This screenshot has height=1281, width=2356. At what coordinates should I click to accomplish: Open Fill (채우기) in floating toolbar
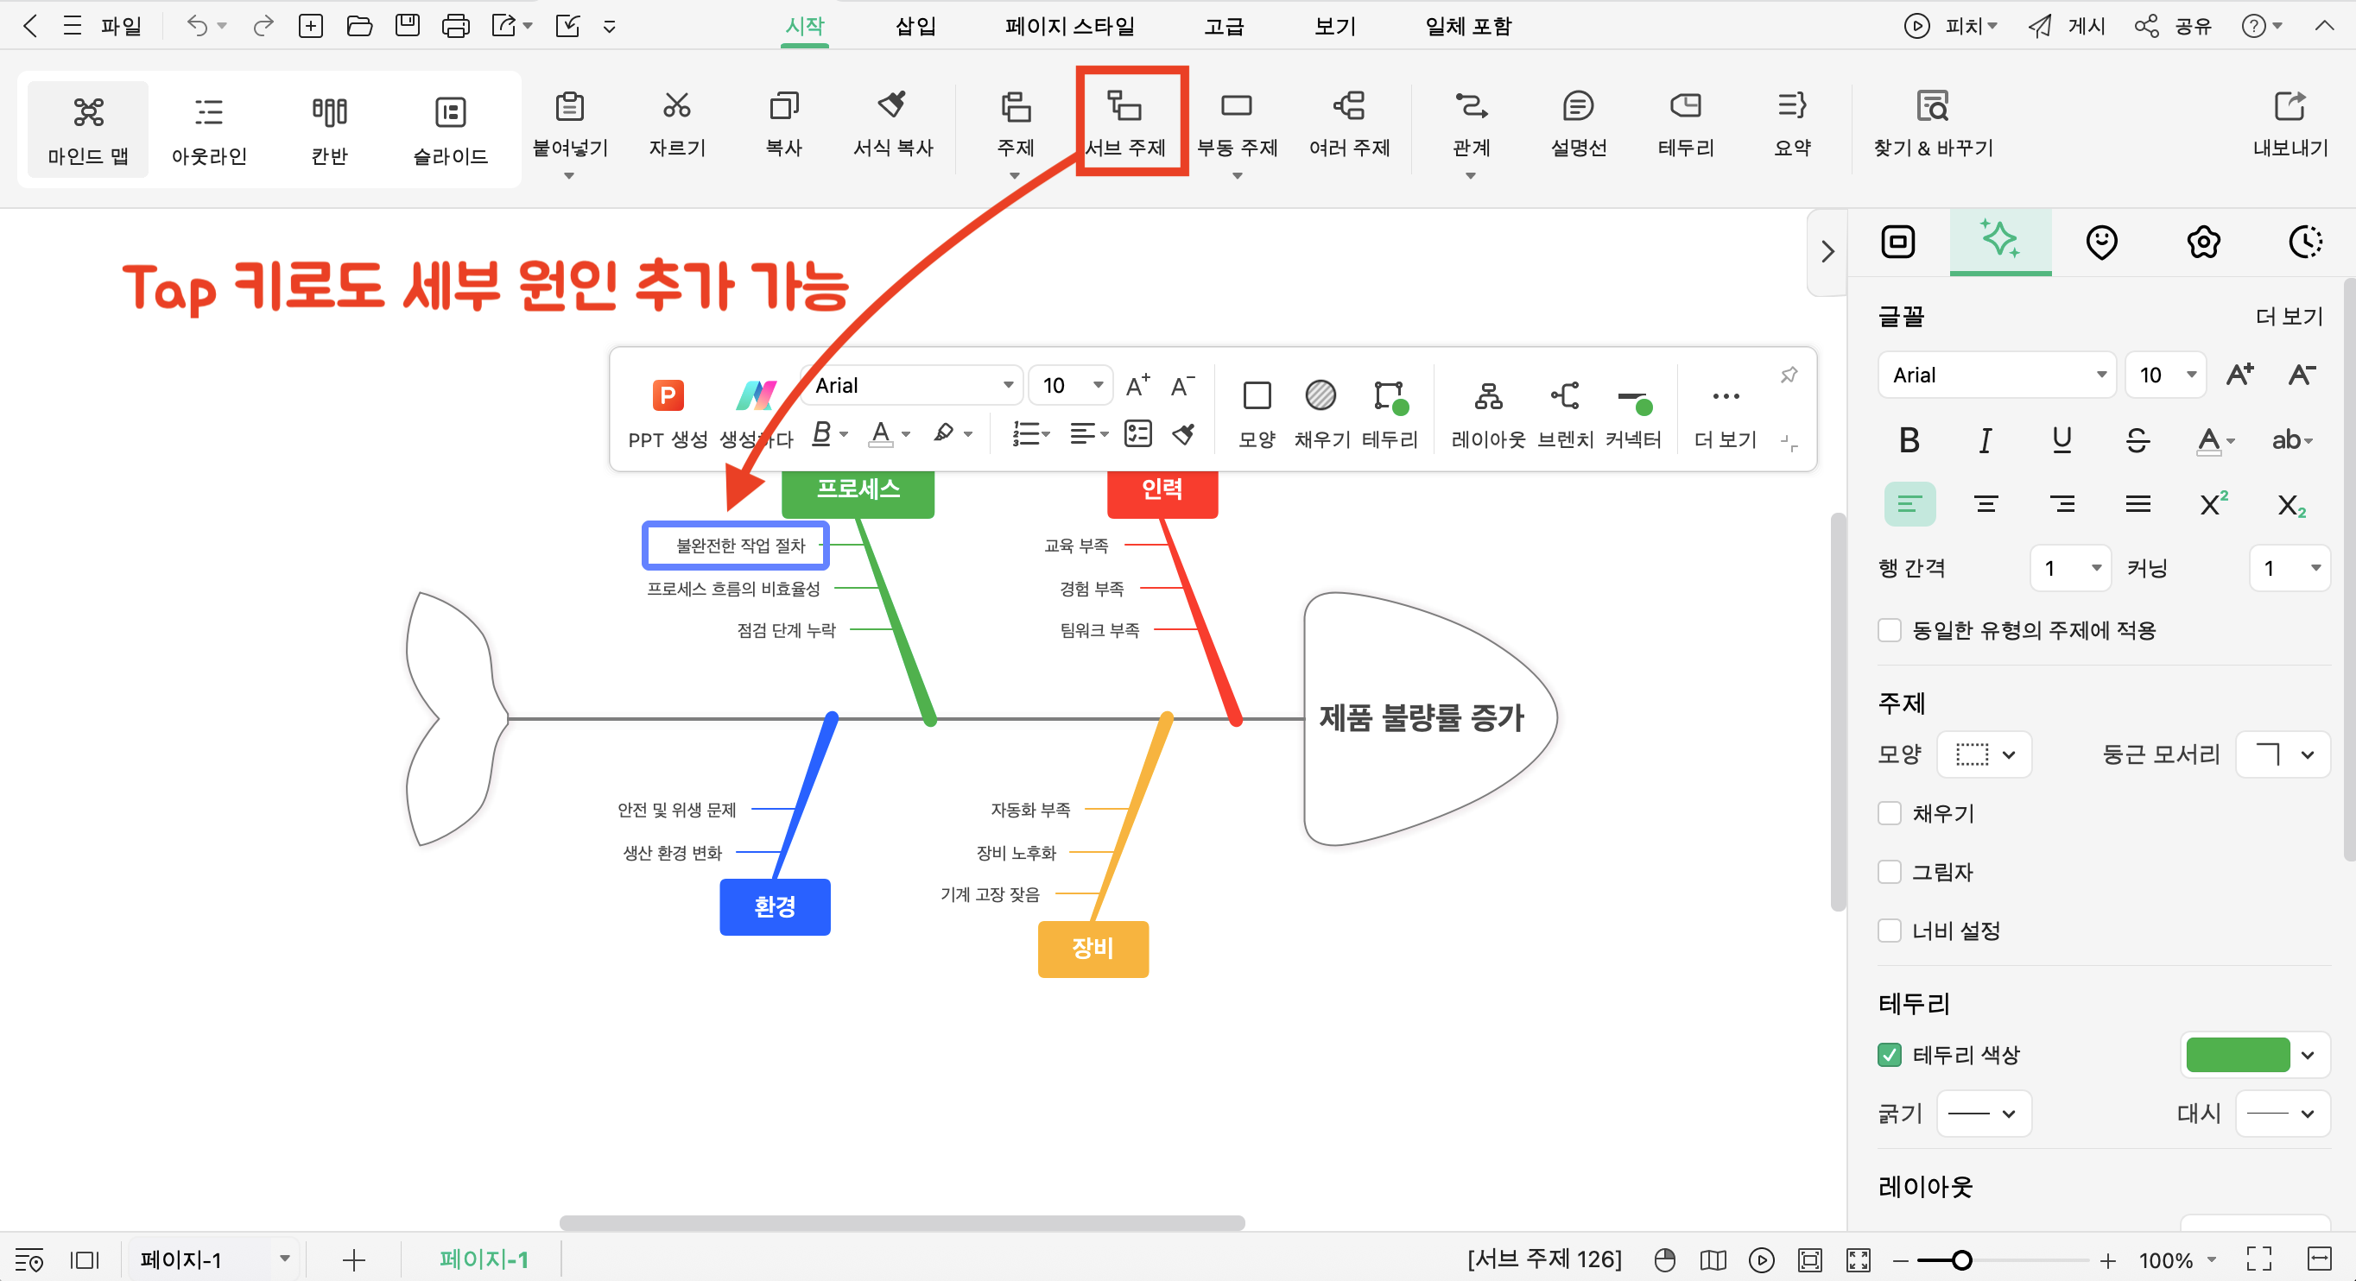click(x=1321, y=413)
